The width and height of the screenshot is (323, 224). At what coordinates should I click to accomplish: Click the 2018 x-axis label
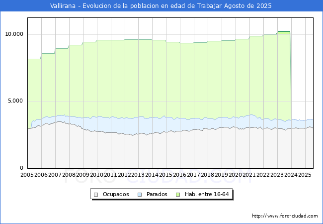tap(208, 175)
